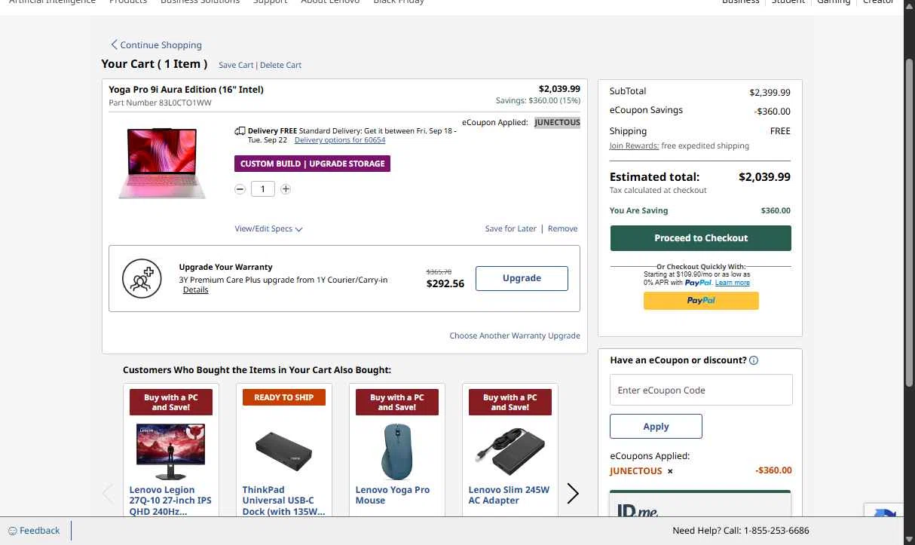Show next recommended products with right arrow
Viewport: 915px width, 545px height.
pos(573,494)
